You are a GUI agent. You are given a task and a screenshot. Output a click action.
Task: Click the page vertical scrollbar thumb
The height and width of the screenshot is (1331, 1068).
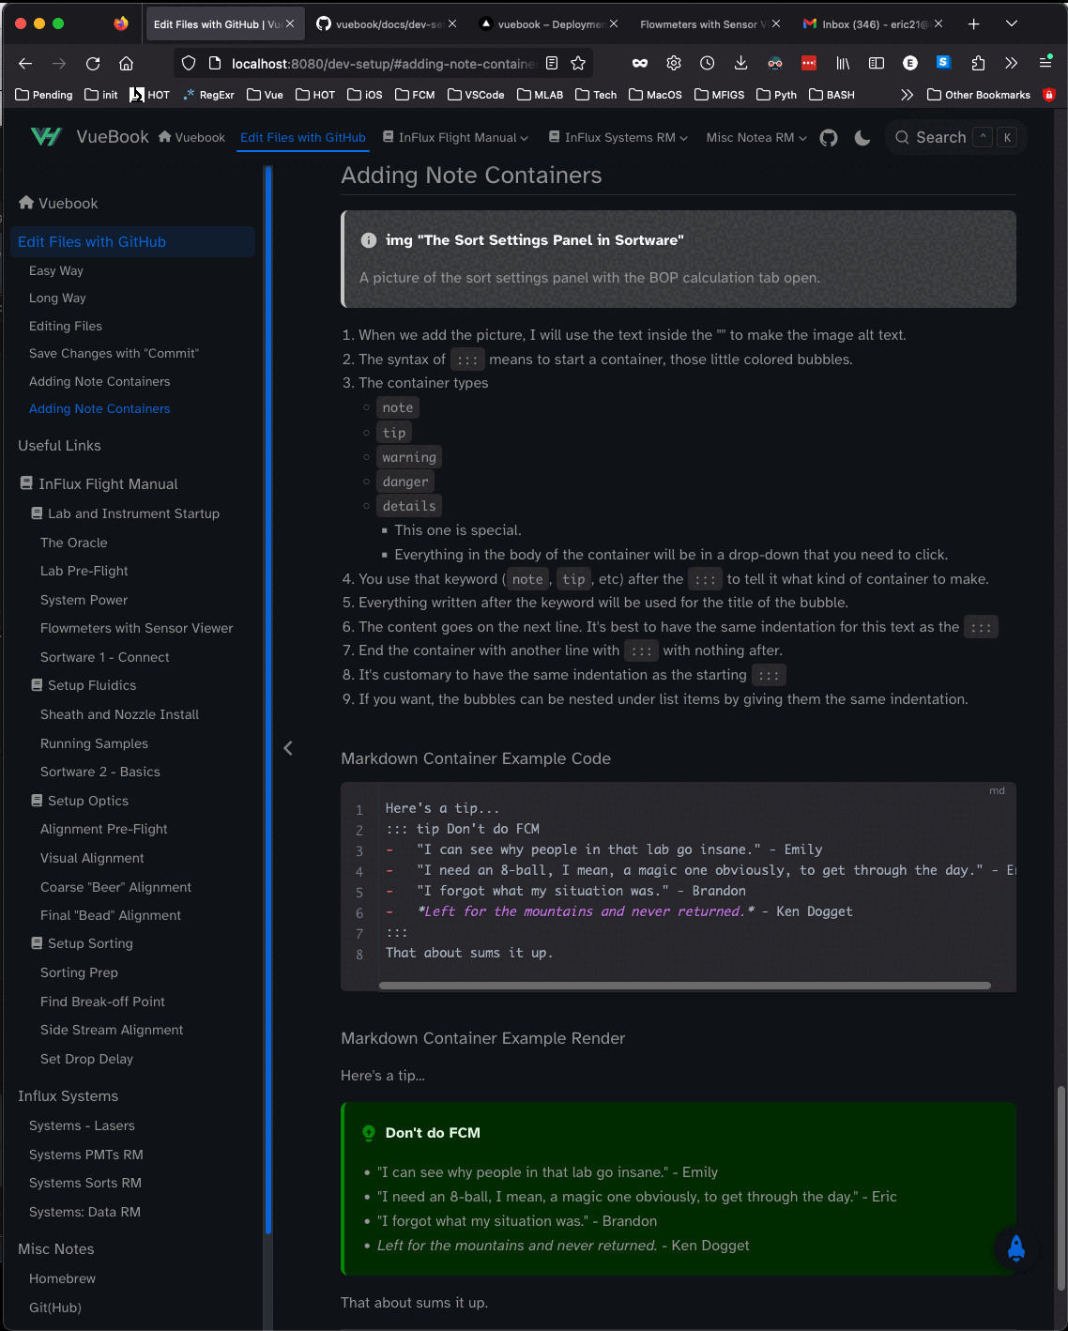click(1061, 1187)
